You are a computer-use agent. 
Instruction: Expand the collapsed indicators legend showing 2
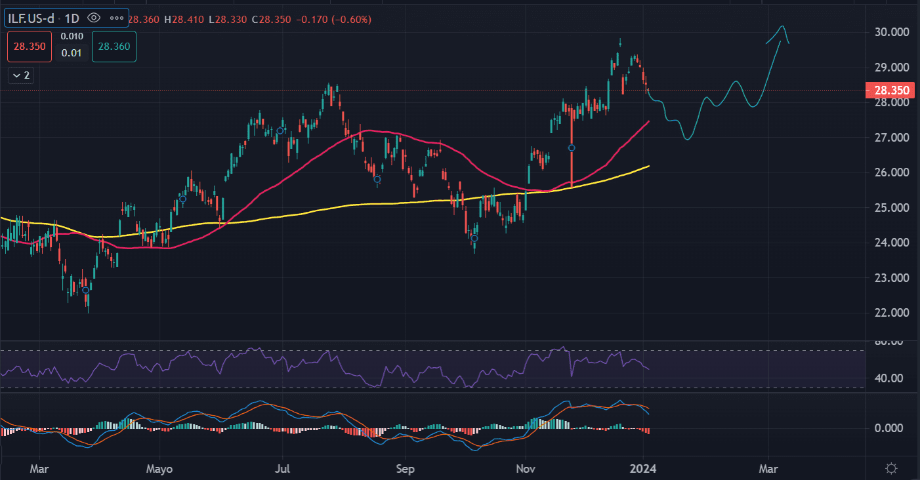[22, 75]
